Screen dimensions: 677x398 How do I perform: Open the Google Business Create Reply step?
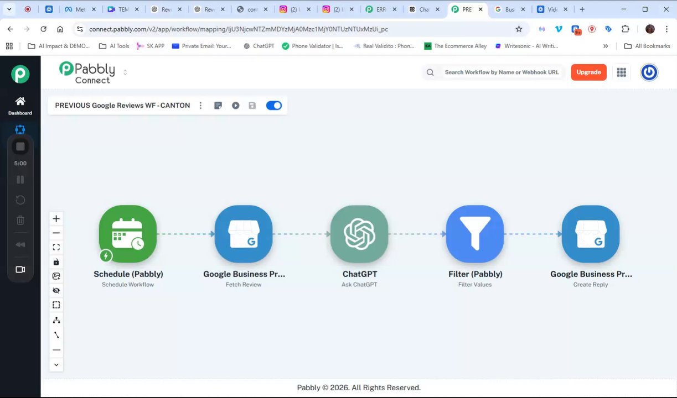[x=591, y=234]
